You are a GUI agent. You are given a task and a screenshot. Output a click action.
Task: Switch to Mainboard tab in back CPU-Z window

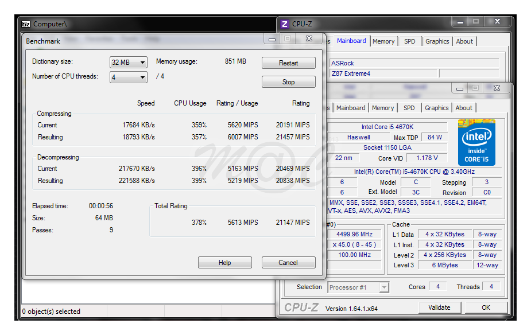click(351, 41)
